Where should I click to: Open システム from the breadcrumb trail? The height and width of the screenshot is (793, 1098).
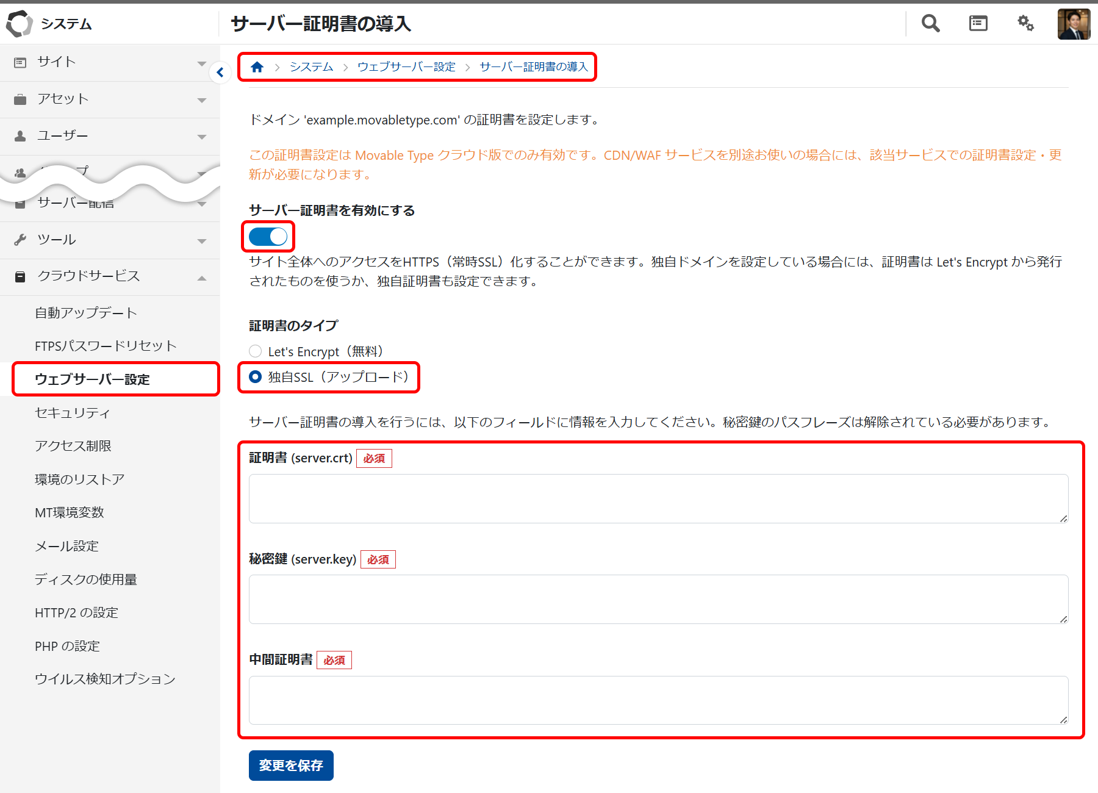pyautogui.click(x=310, y=66)
